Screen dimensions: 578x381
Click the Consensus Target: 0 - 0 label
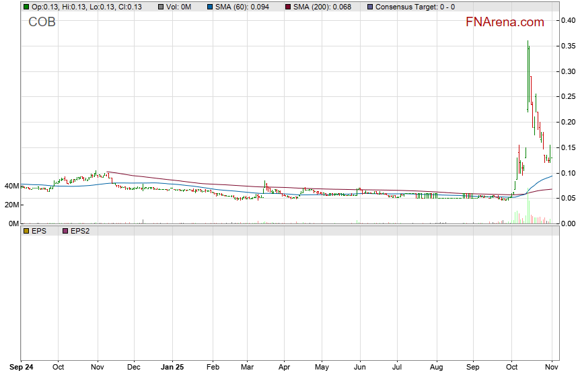(414, 7)
